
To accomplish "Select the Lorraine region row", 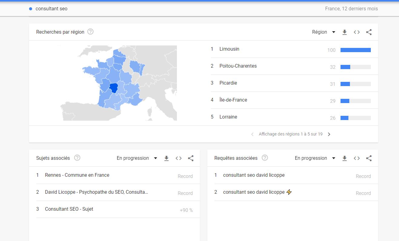I will coord(291,117).
